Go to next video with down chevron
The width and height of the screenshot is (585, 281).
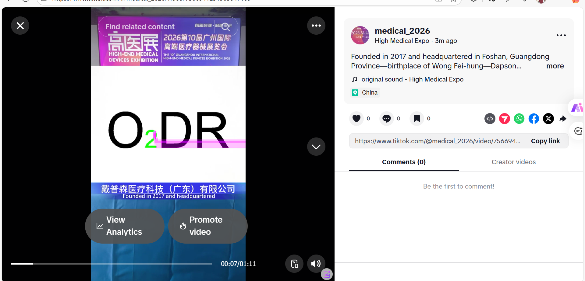tap(316, 147)
